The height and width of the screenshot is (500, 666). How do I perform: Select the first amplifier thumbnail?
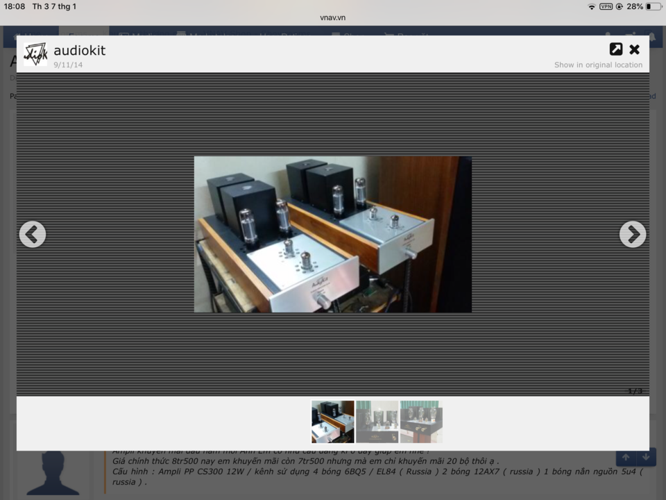332,422
